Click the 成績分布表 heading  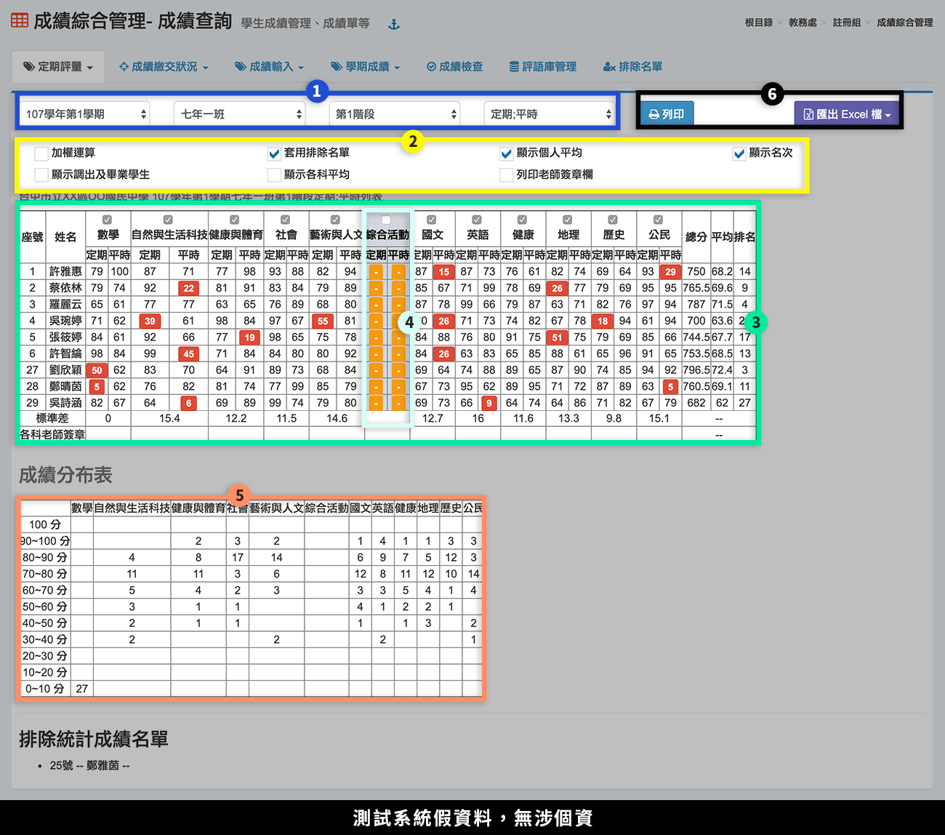[x=65, y=475]
